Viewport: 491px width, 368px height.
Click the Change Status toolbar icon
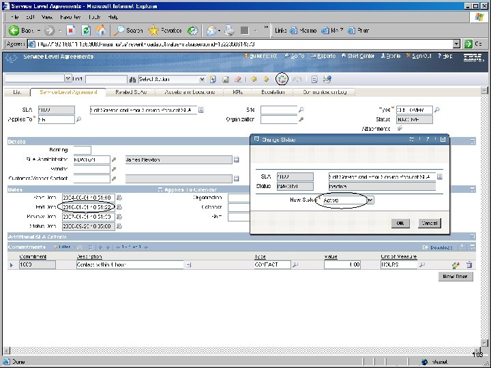pos(282,79)
